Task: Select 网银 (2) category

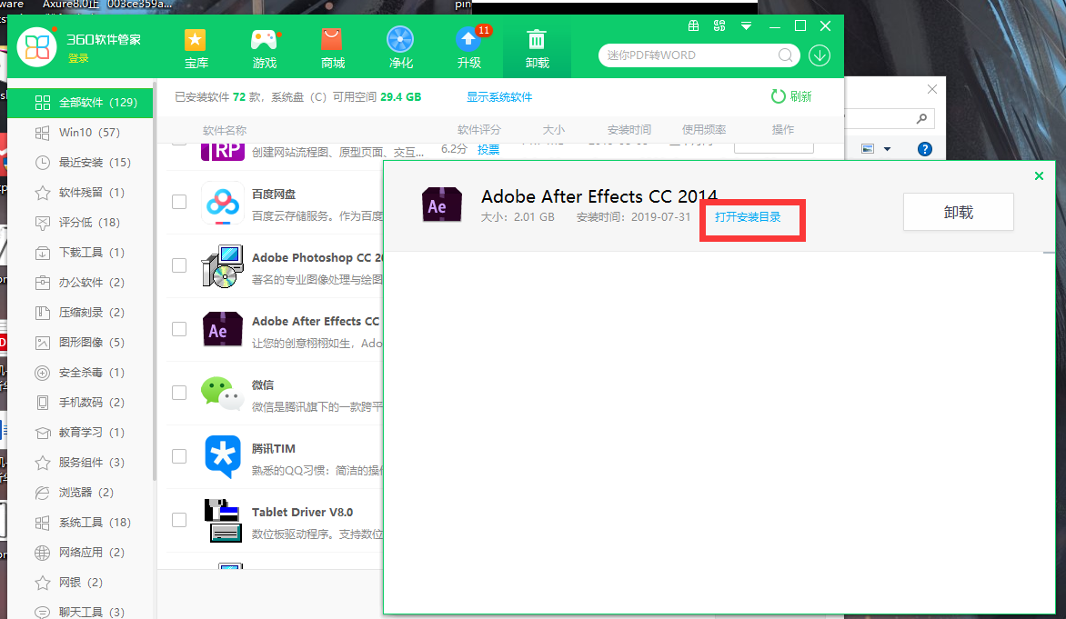Action: tap(80, 583)
